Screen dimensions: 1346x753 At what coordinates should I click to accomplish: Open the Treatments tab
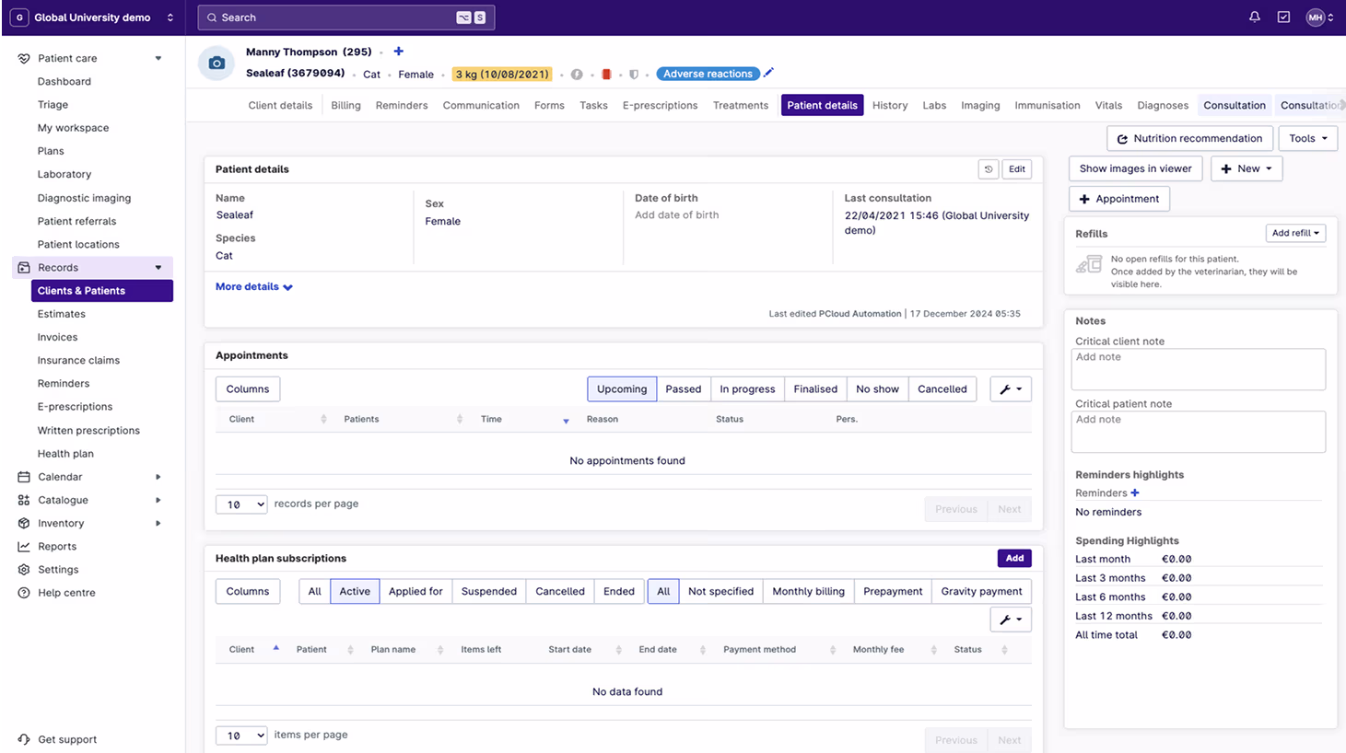point(740,105)
